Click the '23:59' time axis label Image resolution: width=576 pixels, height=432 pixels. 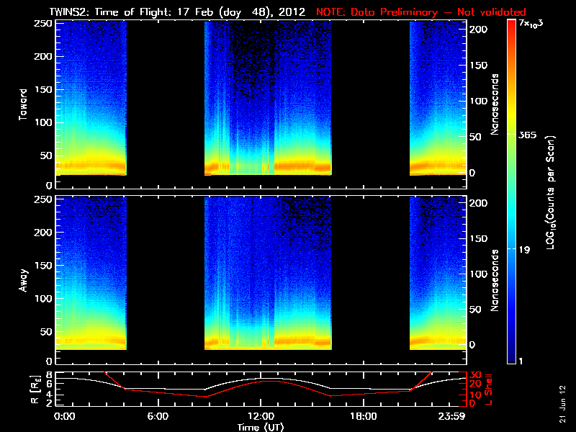(x=451, y=417)
